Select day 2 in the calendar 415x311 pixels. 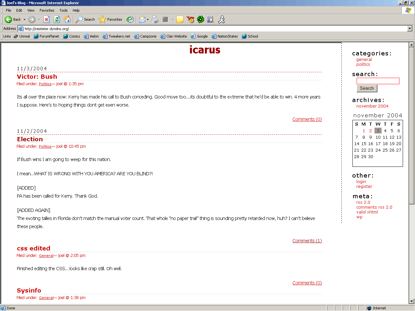[x=371, y=131]
